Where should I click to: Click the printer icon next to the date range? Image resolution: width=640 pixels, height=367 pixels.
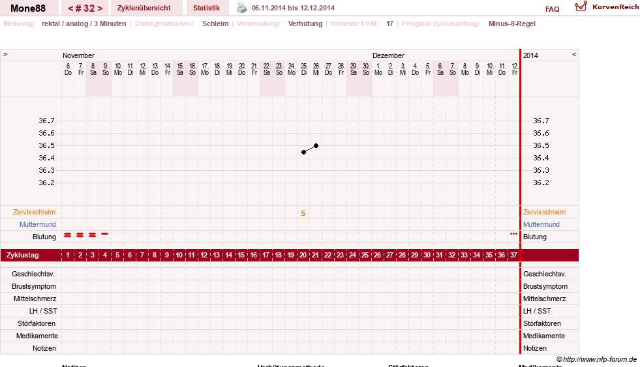[x=242, y=8]
